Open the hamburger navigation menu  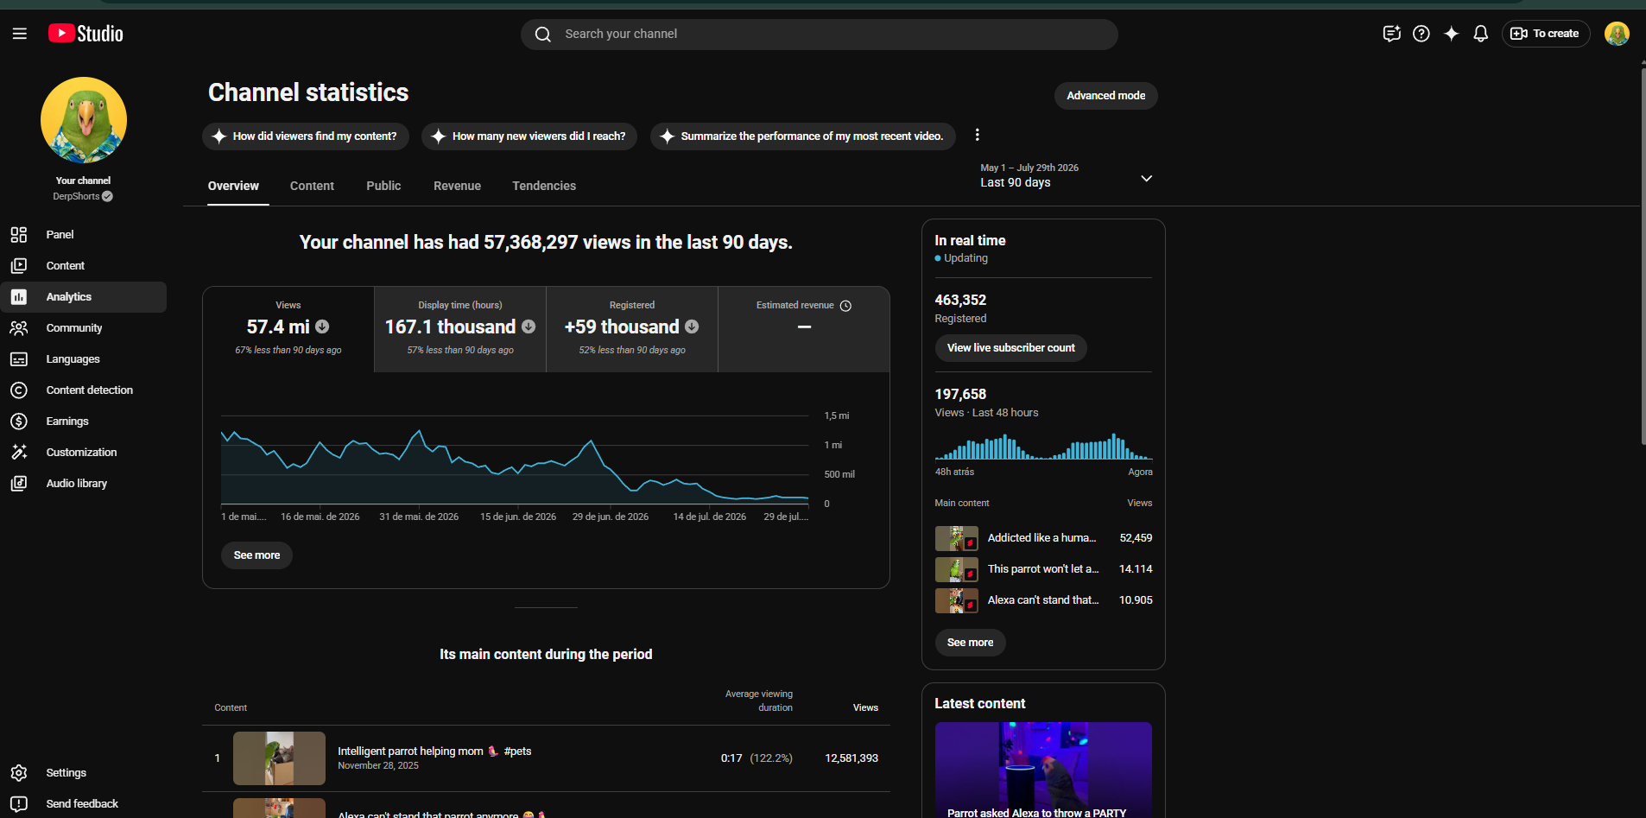20,34
